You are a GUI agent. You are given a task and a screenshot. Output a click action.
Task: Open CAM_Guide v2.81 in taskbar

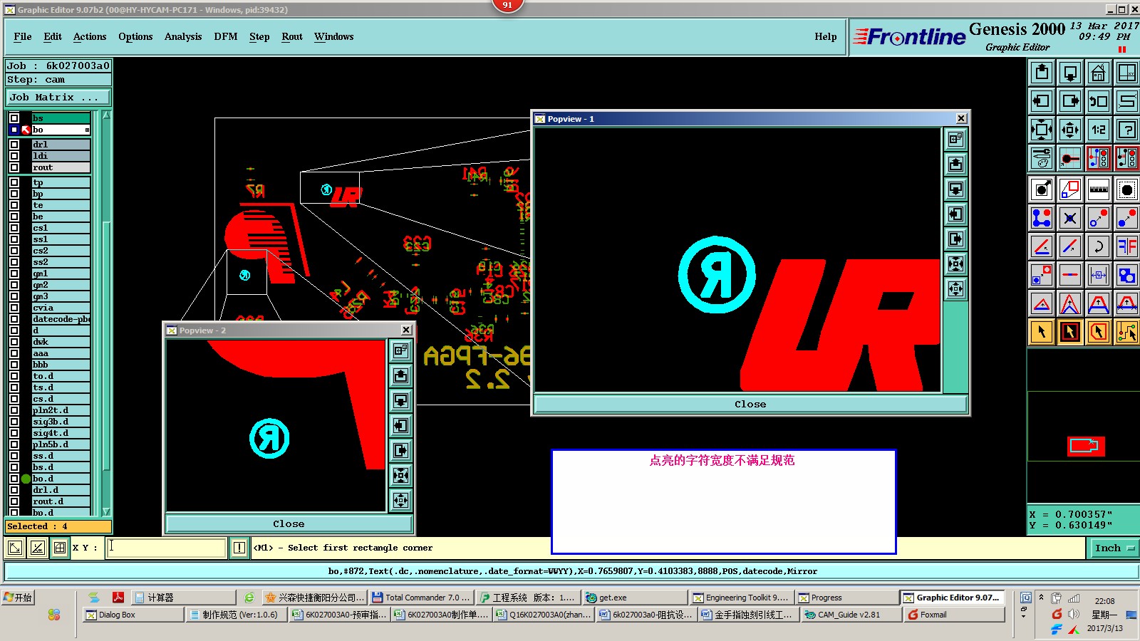(x=851, y=615)
